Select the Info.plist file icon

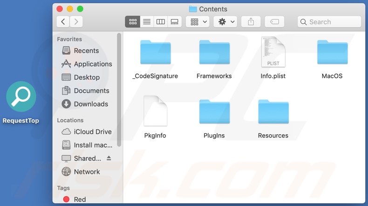coord(273,52)
